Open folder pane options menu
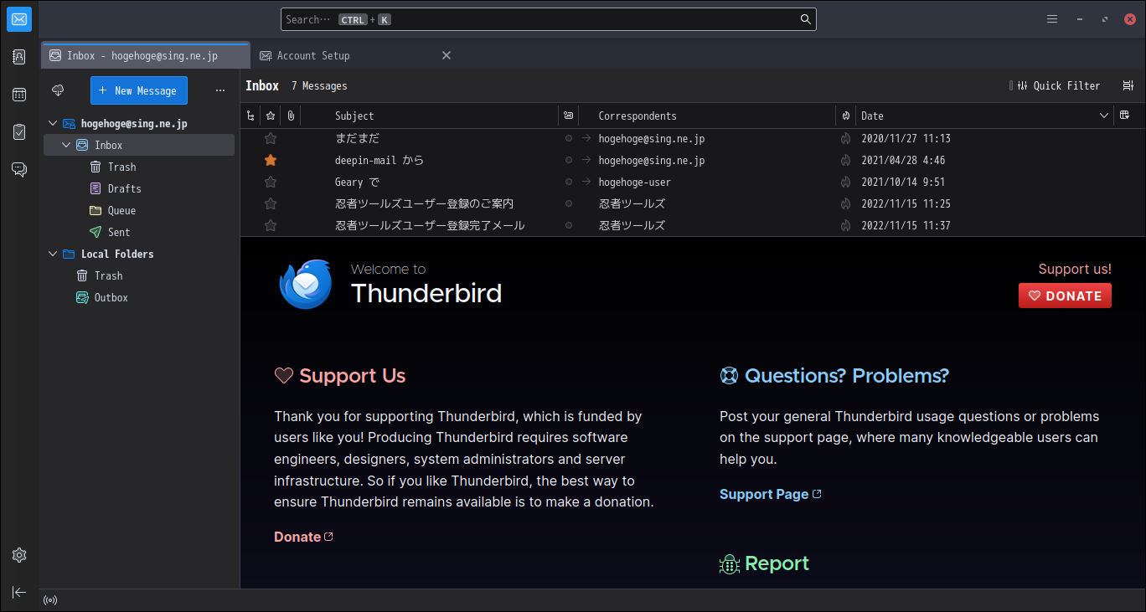1146x612 pixels. (x=220, y=90)
